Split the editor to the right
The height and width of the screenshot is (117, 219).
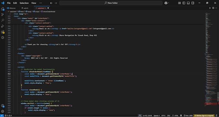click(213, 8)
